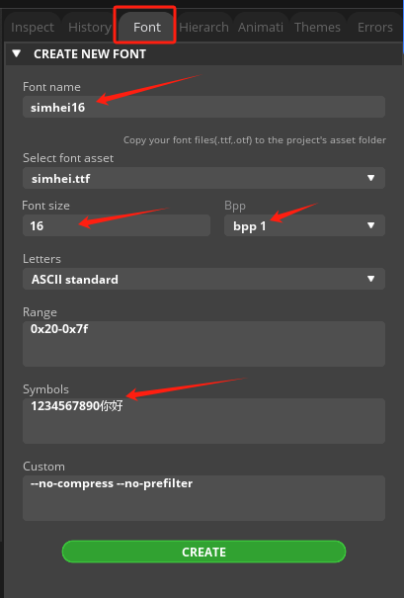This screenshot has height=598, width=404.
Task: Click the Custom options text area
Action: coord(203,498)
